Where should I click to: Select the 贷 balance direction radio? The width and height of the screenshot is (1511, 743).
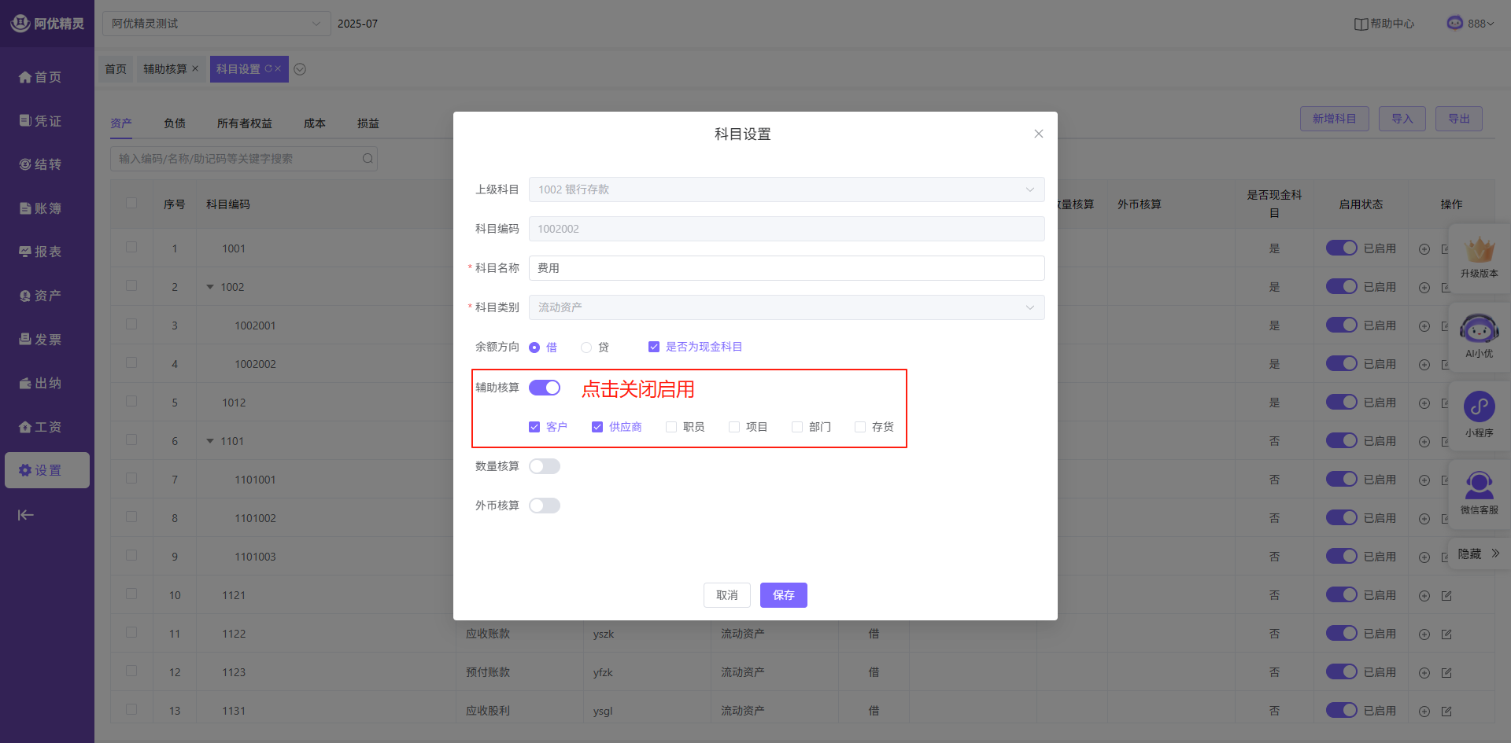(x=586, y=348)
